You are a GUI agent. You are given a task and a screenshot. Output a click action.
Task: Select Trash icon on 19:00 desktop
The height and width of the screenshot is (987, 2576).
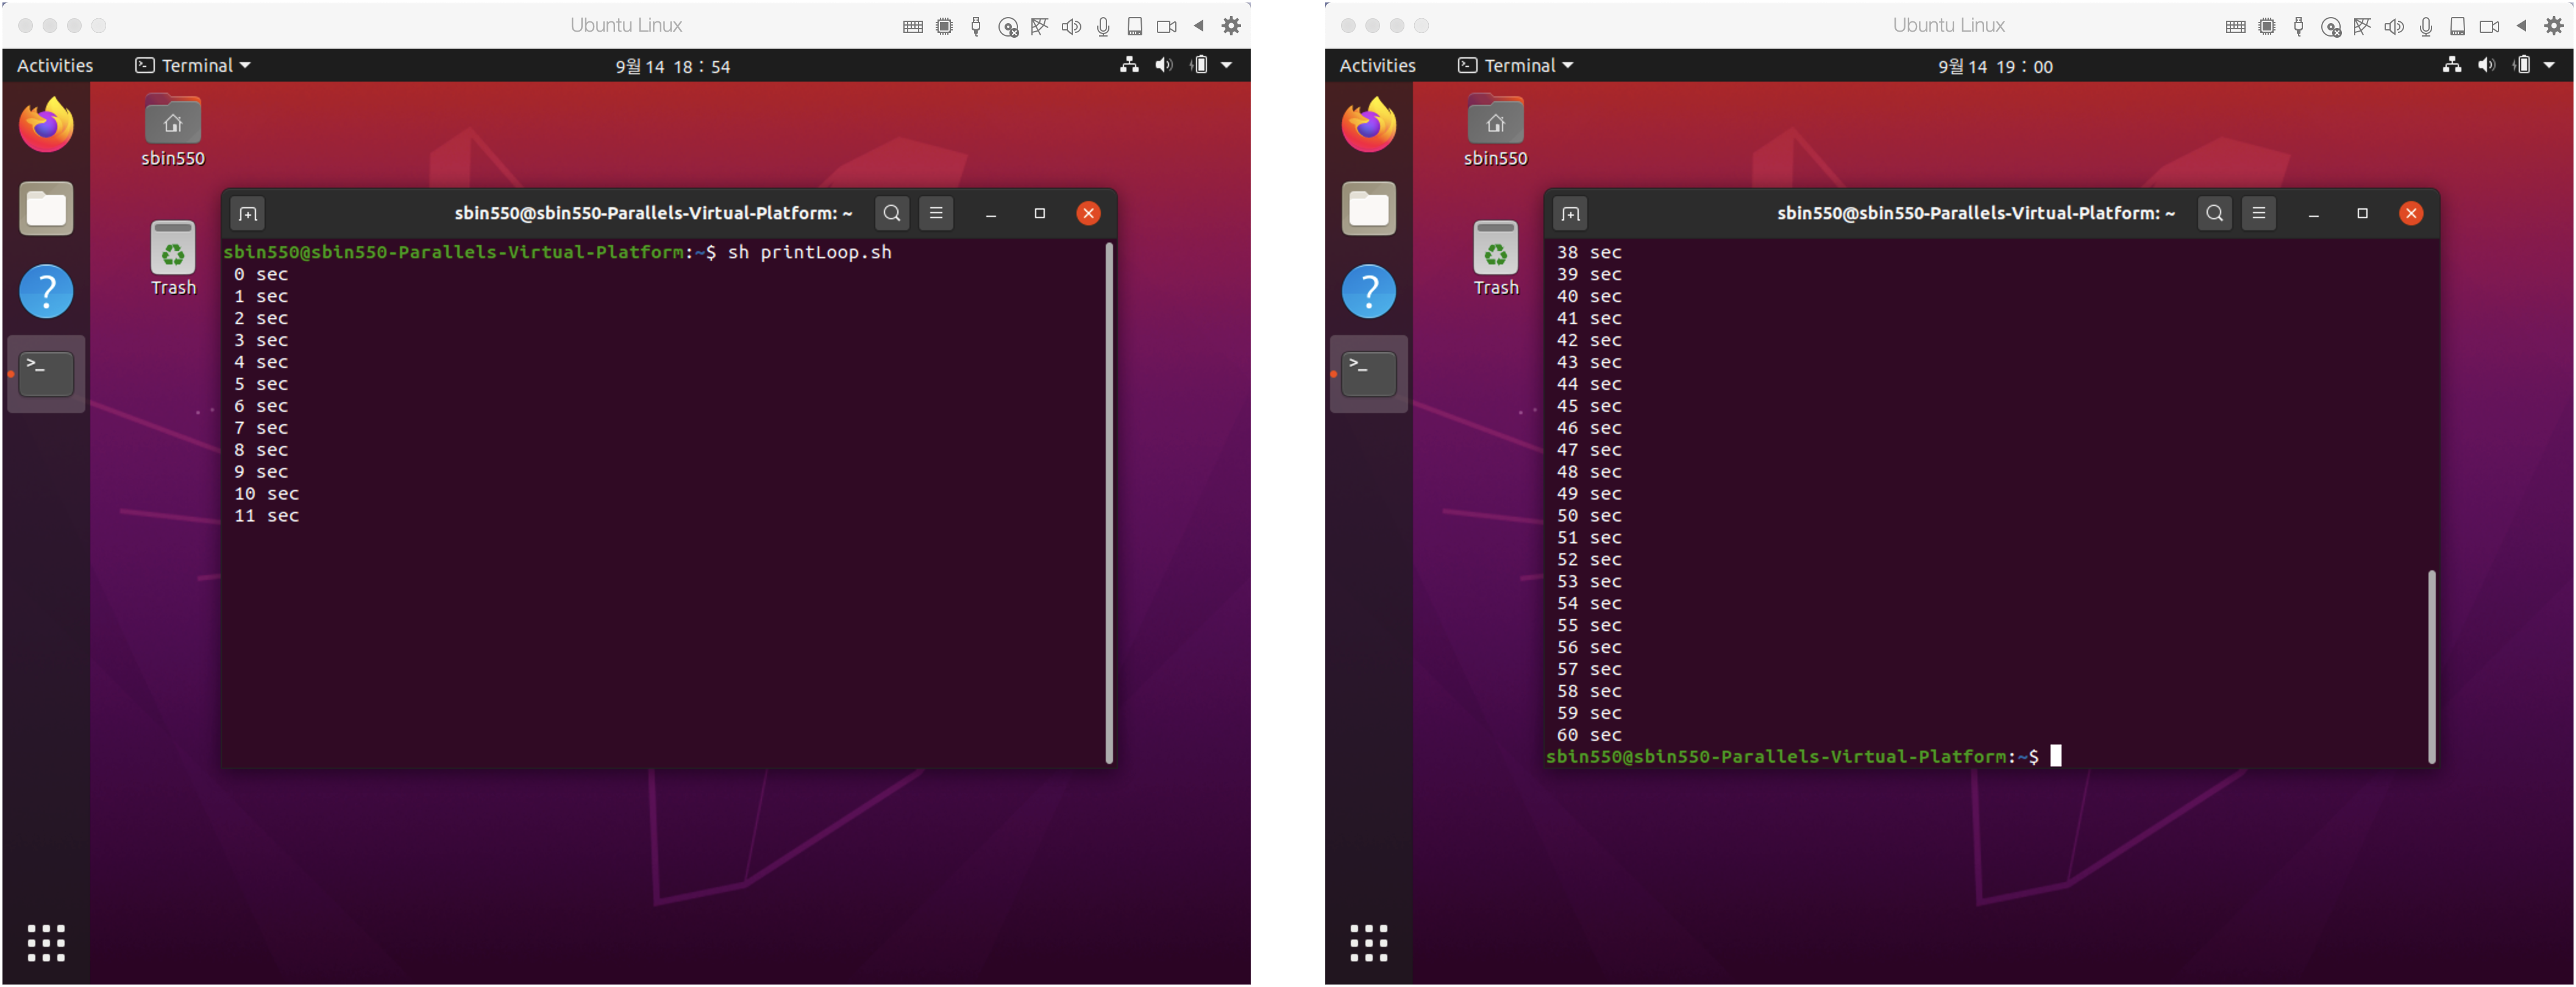coord(1496,259)
